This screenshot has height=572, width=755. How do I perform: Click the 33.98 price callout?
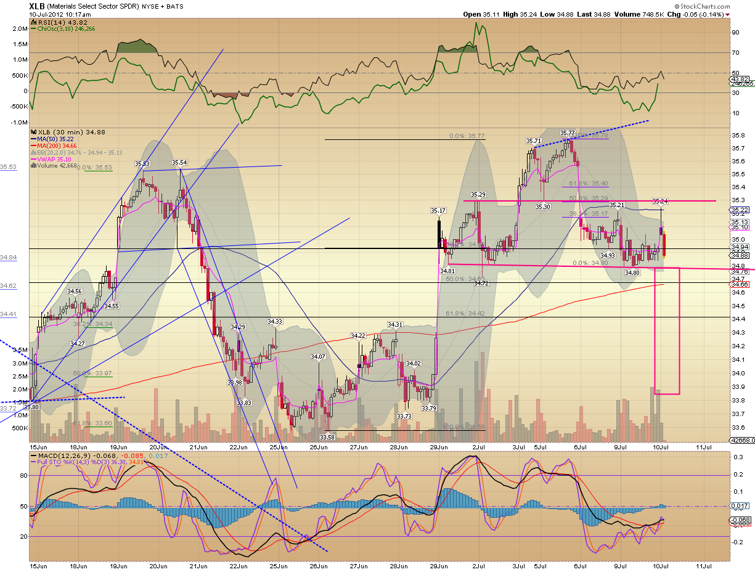(x=235, y=383)
